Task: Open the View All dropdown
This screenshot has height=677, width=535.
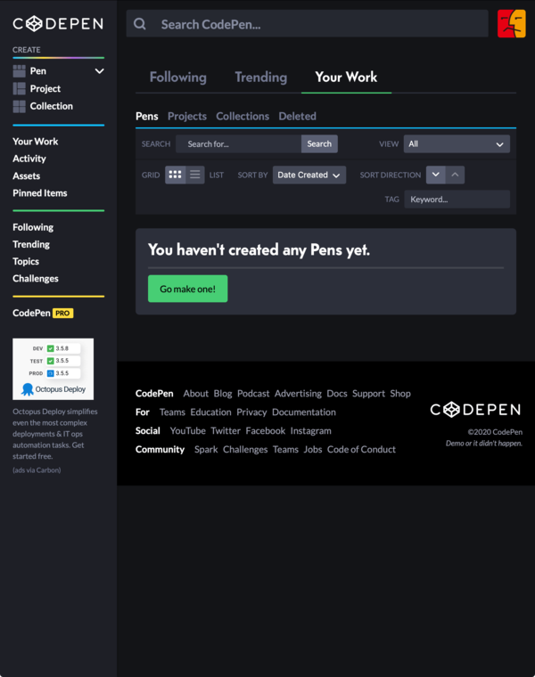Action: [x=457, y=143]
